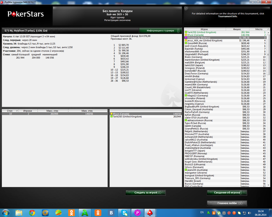272x217 pixels.
Task: Select Count_NN (Kazakhstan) row
Action: coord(225,87)
